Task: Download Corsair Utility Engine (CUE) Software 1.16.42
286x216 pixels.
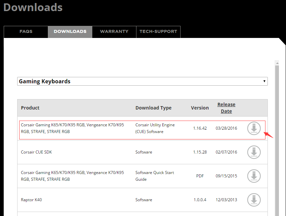Action: pyautogui.click(x=254, y=128)
